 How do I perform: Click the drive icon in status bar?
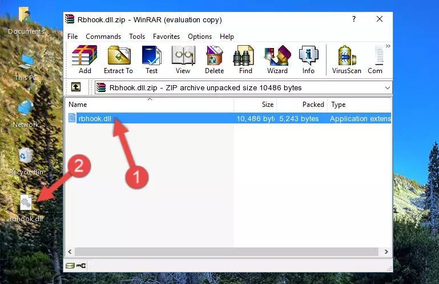pos(70,265)
